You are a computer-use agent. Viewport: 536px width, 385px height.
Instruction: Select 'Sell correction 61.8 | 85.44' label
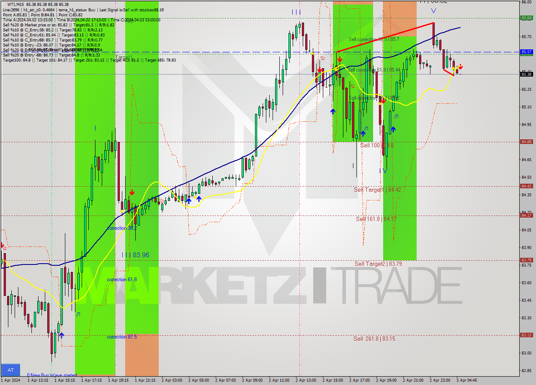(x=374, y=70)
